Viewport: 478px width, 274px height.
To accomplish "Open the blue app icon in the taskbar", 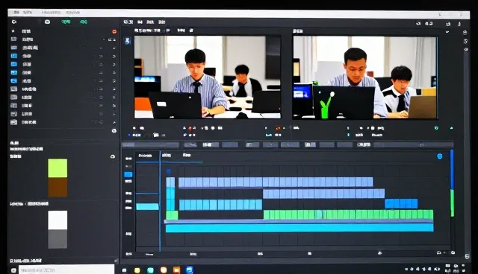I will coord(189,270).
